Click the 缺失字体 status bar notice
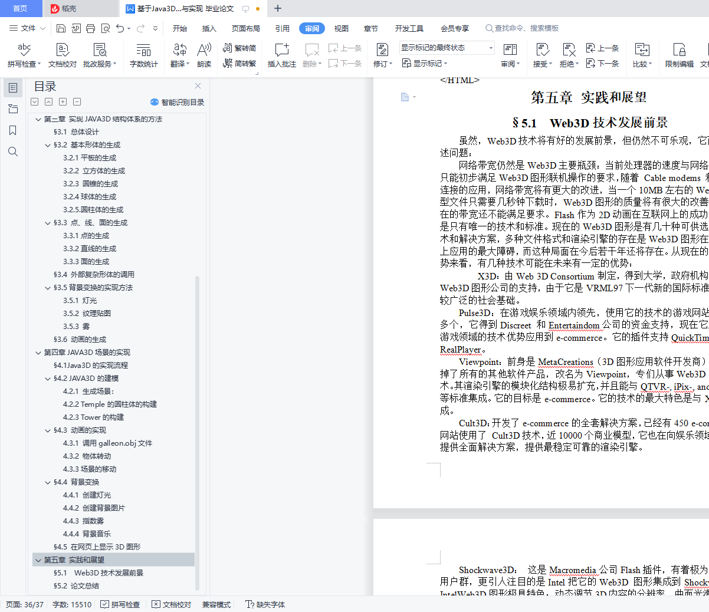 (x=265, y=604)
